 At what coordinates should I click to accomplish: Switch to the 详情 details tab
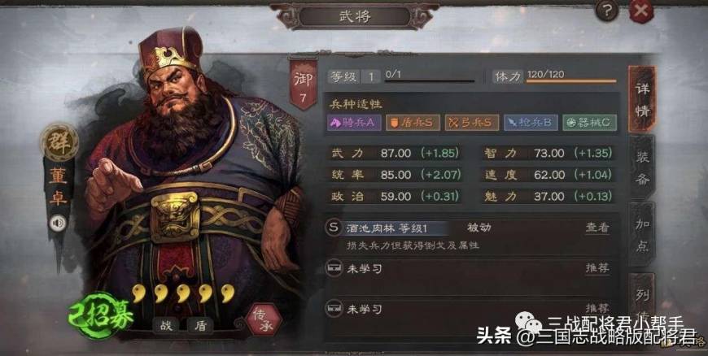[641, 99]
